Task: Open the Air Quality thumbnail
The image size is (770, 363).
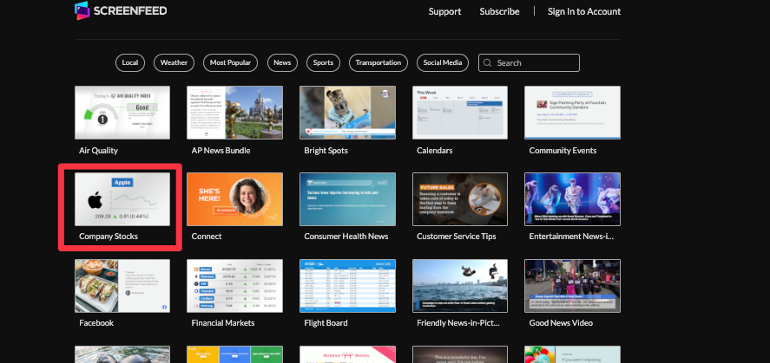Action: [x=122, y=113]
